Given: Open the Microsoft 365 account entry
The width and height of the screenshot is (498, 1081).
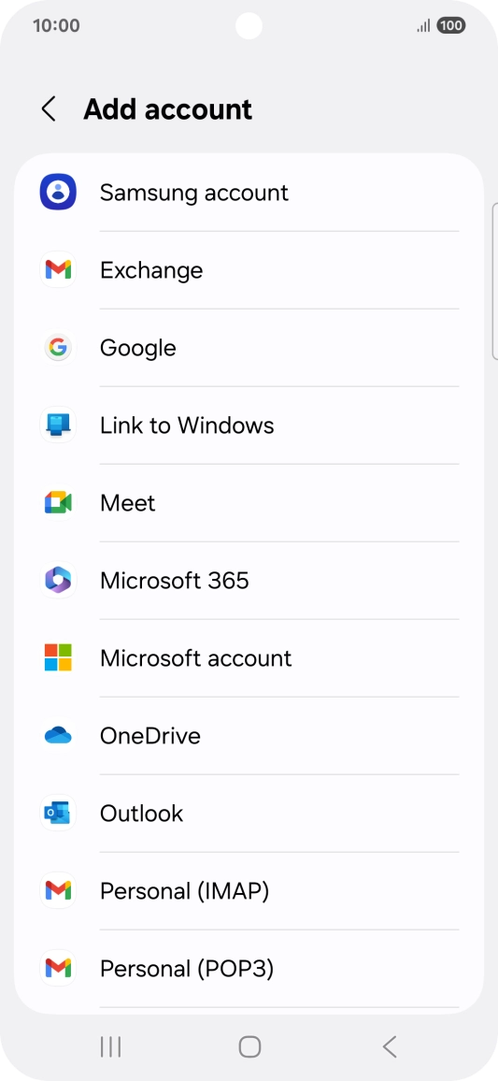Looking at the screenshot, I should 249,581.
